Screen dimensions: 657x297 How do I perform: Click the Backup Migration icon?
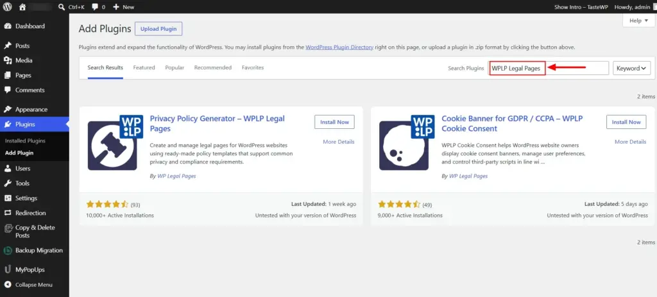click(8, 251)
